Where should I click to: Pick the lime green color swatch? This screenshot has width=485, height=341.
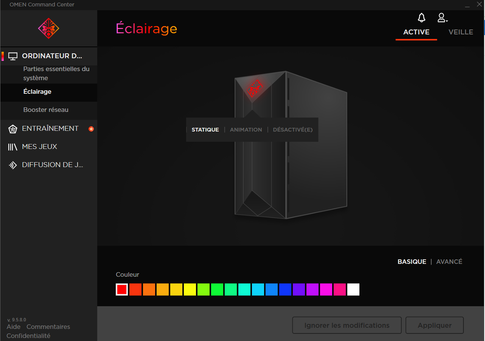click(204, 290)
